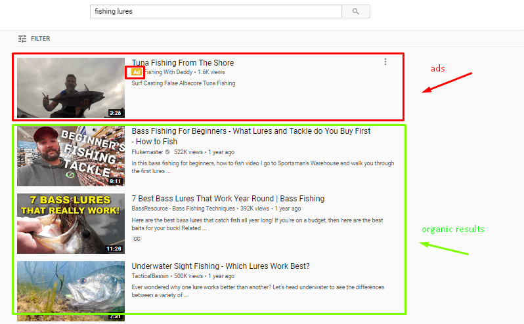Click the yellow Ad badge
The height and width of the screenshot is (324, 524).
click(x=136, y=72)
